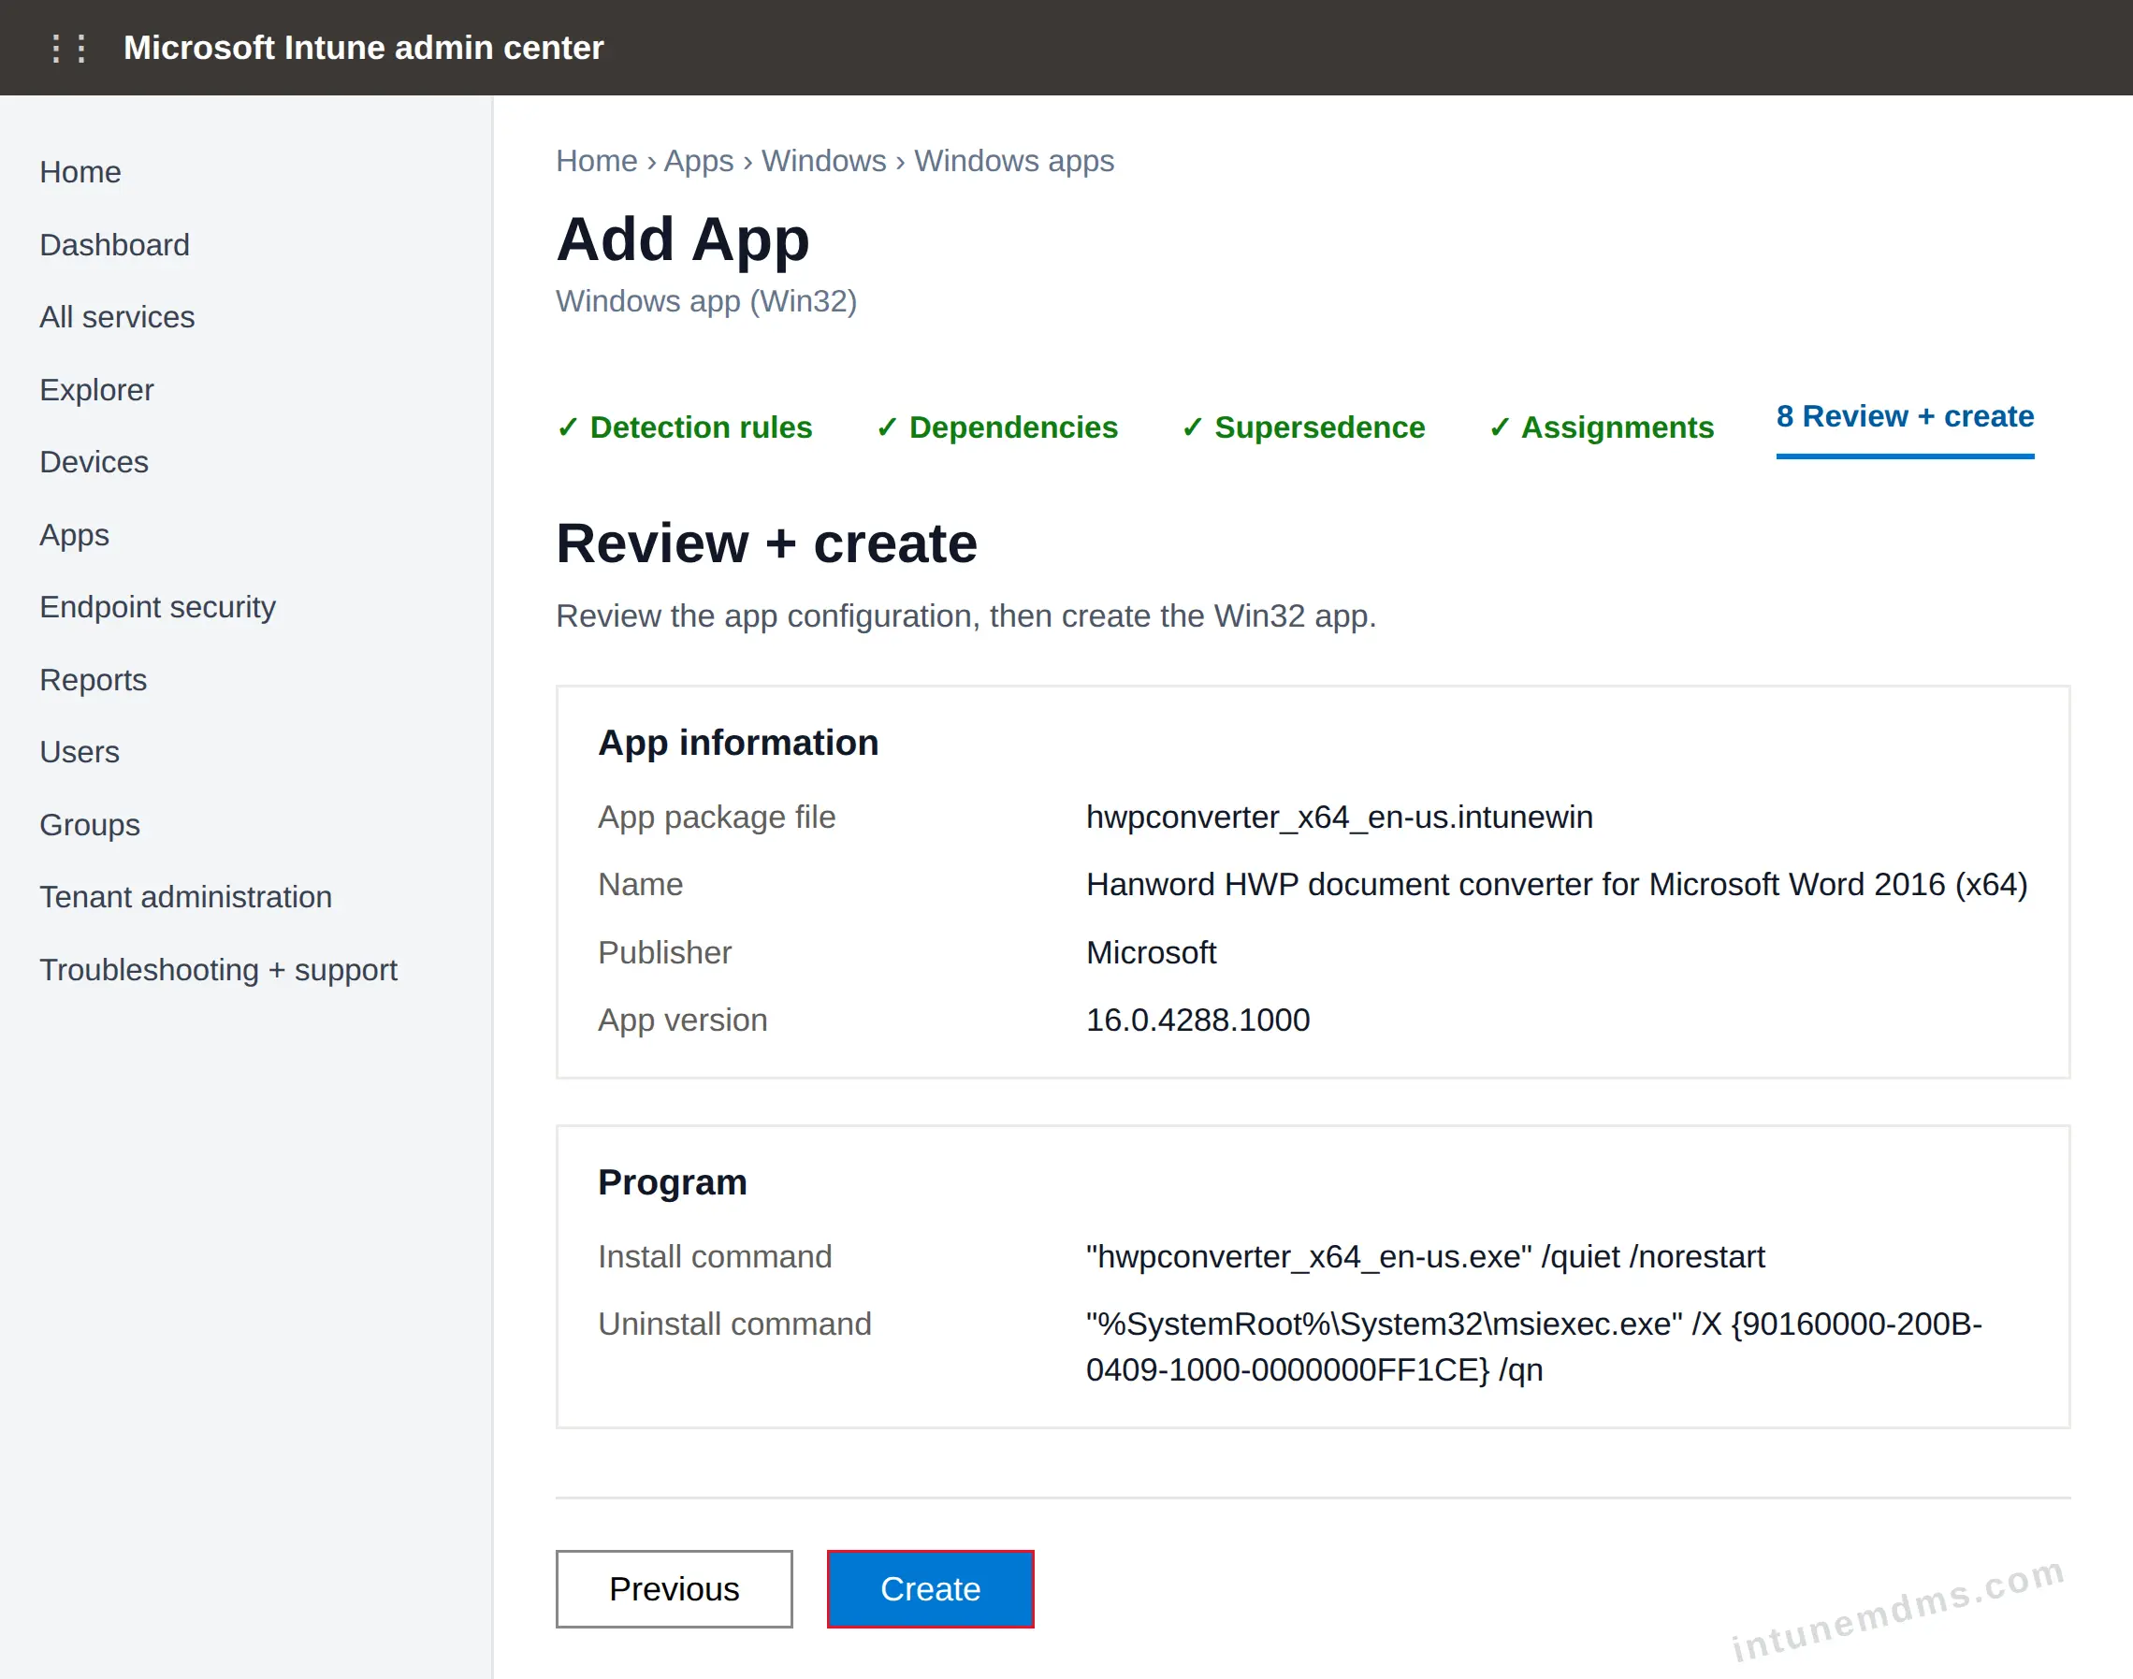Viewport: 2133px width, 1679px height.
Task: Click the Home breadcrumb link
Action: coord(597,160)
